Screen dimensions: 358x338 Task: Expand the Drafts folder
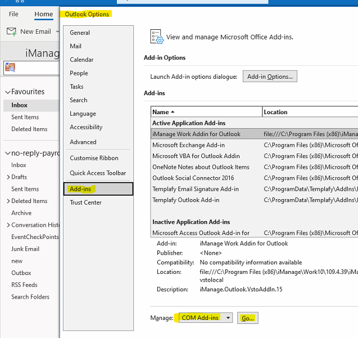point(7,177)
